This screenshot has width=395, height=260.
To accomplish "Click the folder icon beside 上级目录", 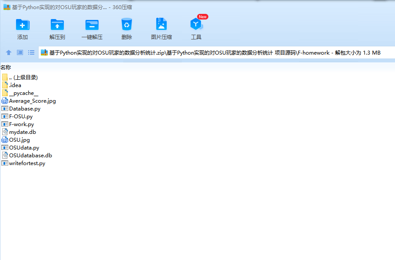I will pos(5,77).
